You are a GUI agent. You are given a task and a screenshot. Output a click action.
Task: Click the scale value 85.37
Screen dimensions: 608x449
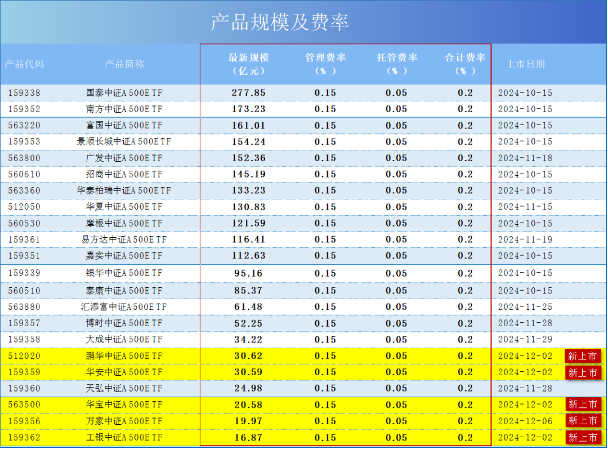(x=249, y=291)
